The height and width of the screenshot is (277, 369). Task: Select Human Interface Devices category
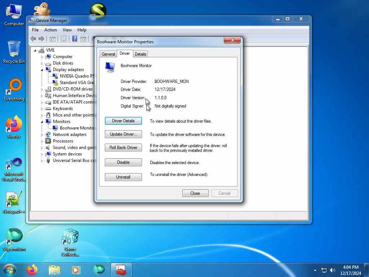(74, 95)
